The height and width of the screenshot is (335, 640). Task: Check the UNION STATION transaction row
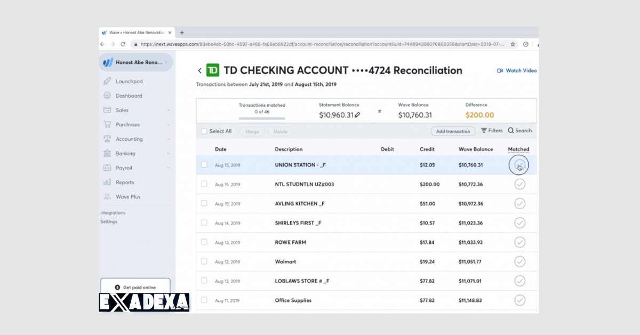pos(204,164)
